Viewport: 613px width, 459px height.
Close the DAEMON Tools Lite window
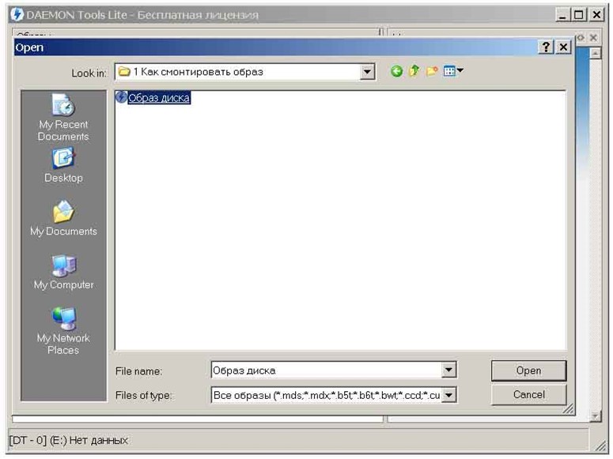(596, 15)
